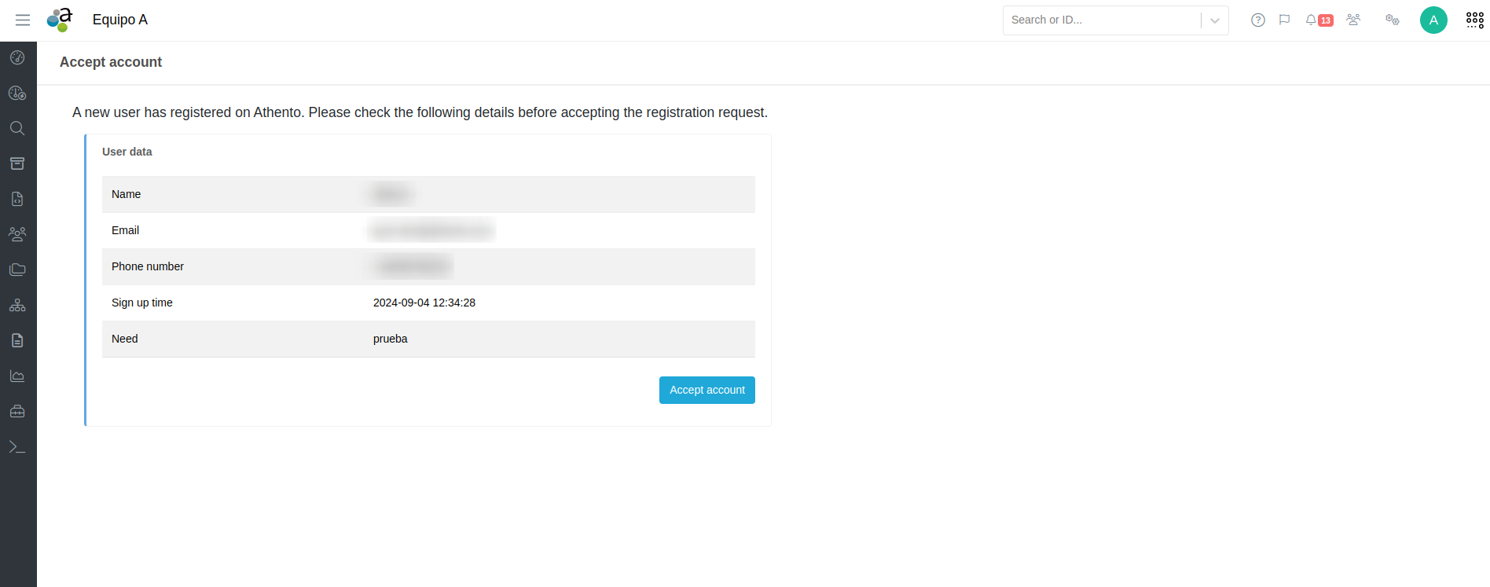The height and width of the screenshot is (587, 1490).
Task: Open the hierarchy tree sidebar icon
Action: click(x=17, y=305)
